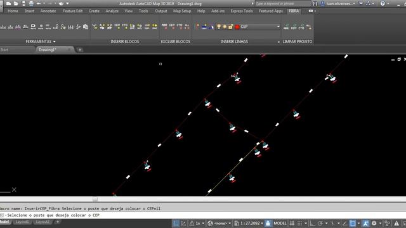Toggle the snap mode status icon
The width and height of the screenshot is (406, 228).
[x=299, y=223]
